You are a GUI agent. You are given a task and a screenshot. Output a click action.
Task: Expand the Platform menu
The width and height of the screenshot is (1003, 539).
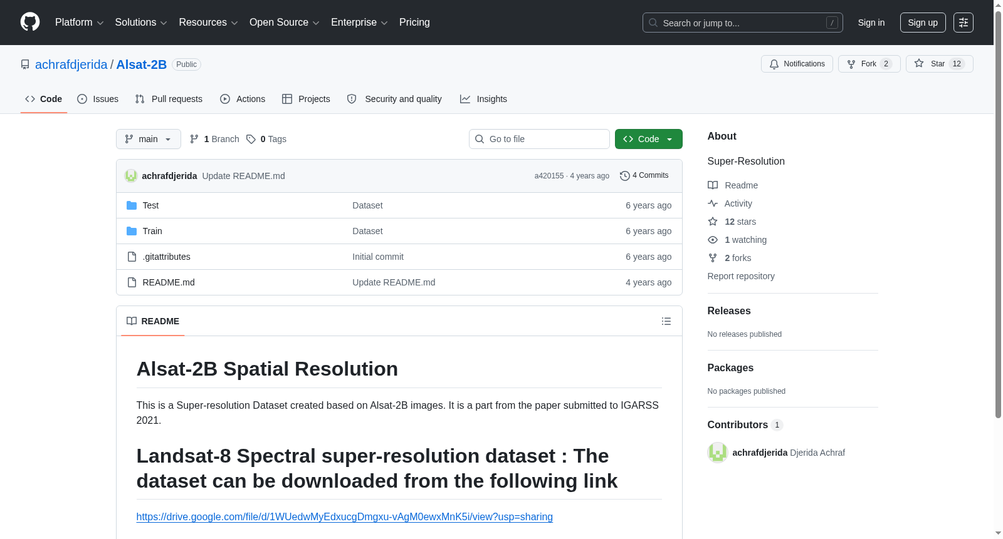(x=80, y=23)
